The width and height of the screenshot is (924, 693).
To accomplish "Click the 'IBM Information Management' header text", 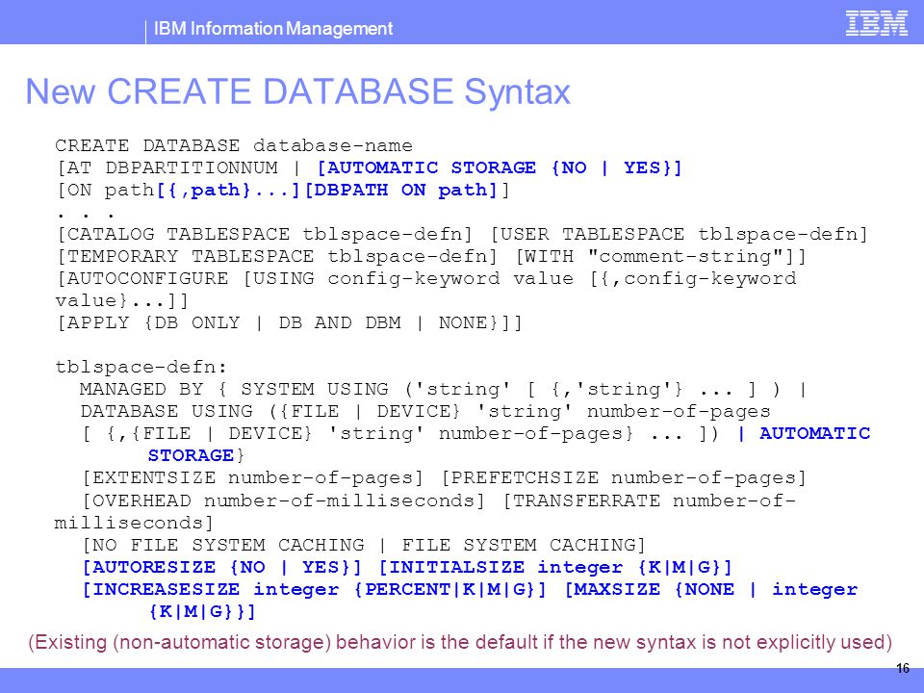I will (272, 28).
